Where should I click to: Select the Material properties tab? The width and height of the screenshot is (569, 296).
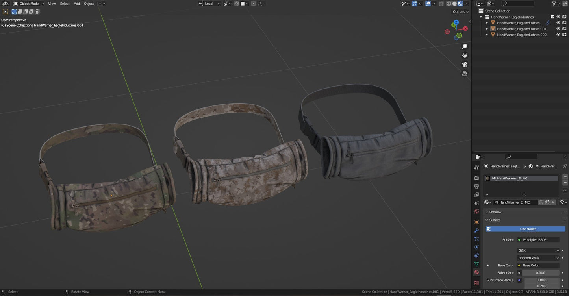click(x=476, y=272)
